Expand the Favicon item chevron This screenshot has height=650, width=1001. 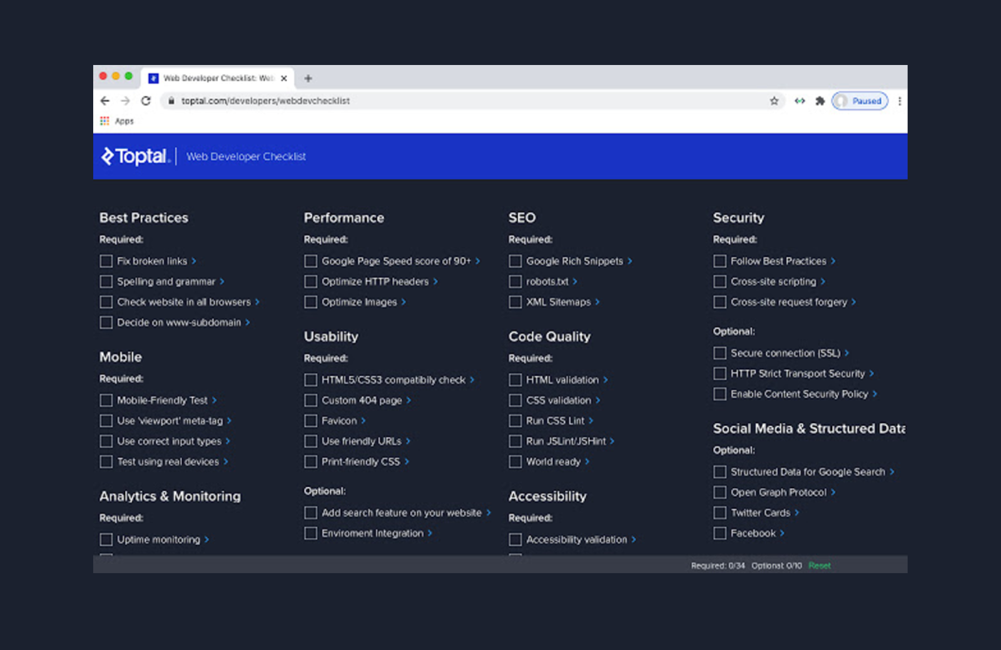(363, 421)
